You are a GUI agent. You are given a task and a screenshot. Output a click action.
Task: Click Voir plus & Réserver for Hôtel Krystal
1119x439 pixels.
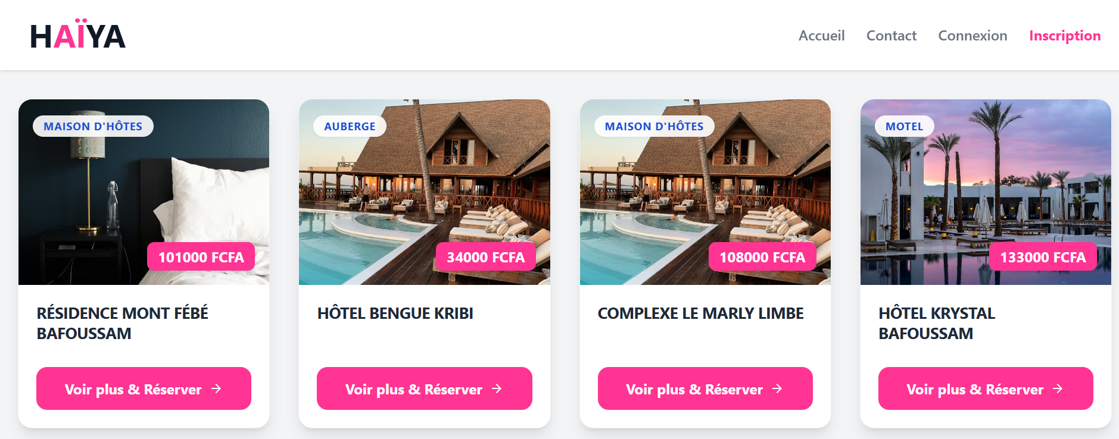986,388
